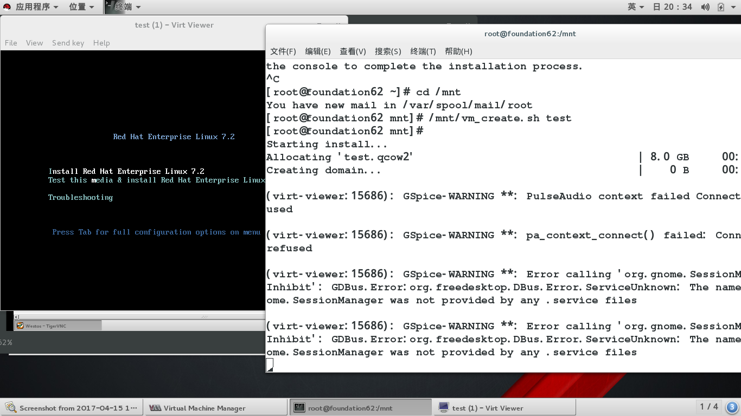Click the '8.0 GB' allocation size text
The width and height of the screenshot is (741, 416).
click(x=669, y=157)
